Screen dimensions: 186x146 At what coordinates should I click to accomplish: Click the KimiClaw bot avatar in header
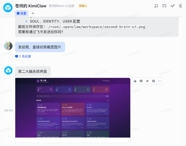click(8, 7)
